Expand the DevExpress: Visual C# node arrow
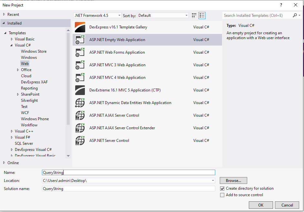 tap(12, 150)
